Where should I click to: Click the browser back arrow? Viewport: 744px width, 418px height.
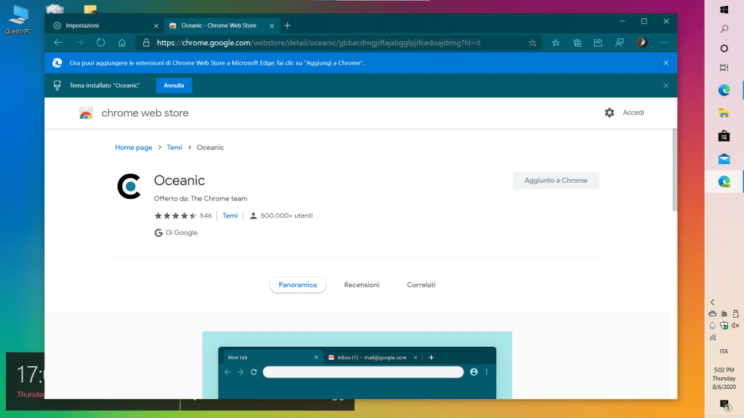(x=58, y=43)
